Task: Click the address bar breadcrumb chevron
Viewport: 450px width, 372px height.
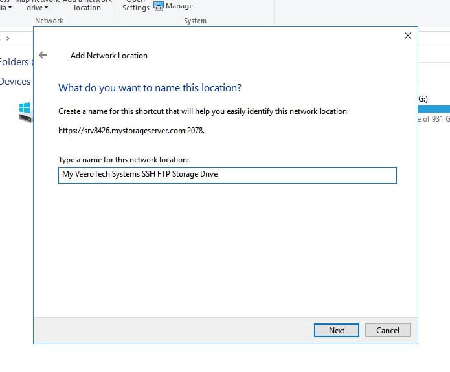Action: (8, 39)
